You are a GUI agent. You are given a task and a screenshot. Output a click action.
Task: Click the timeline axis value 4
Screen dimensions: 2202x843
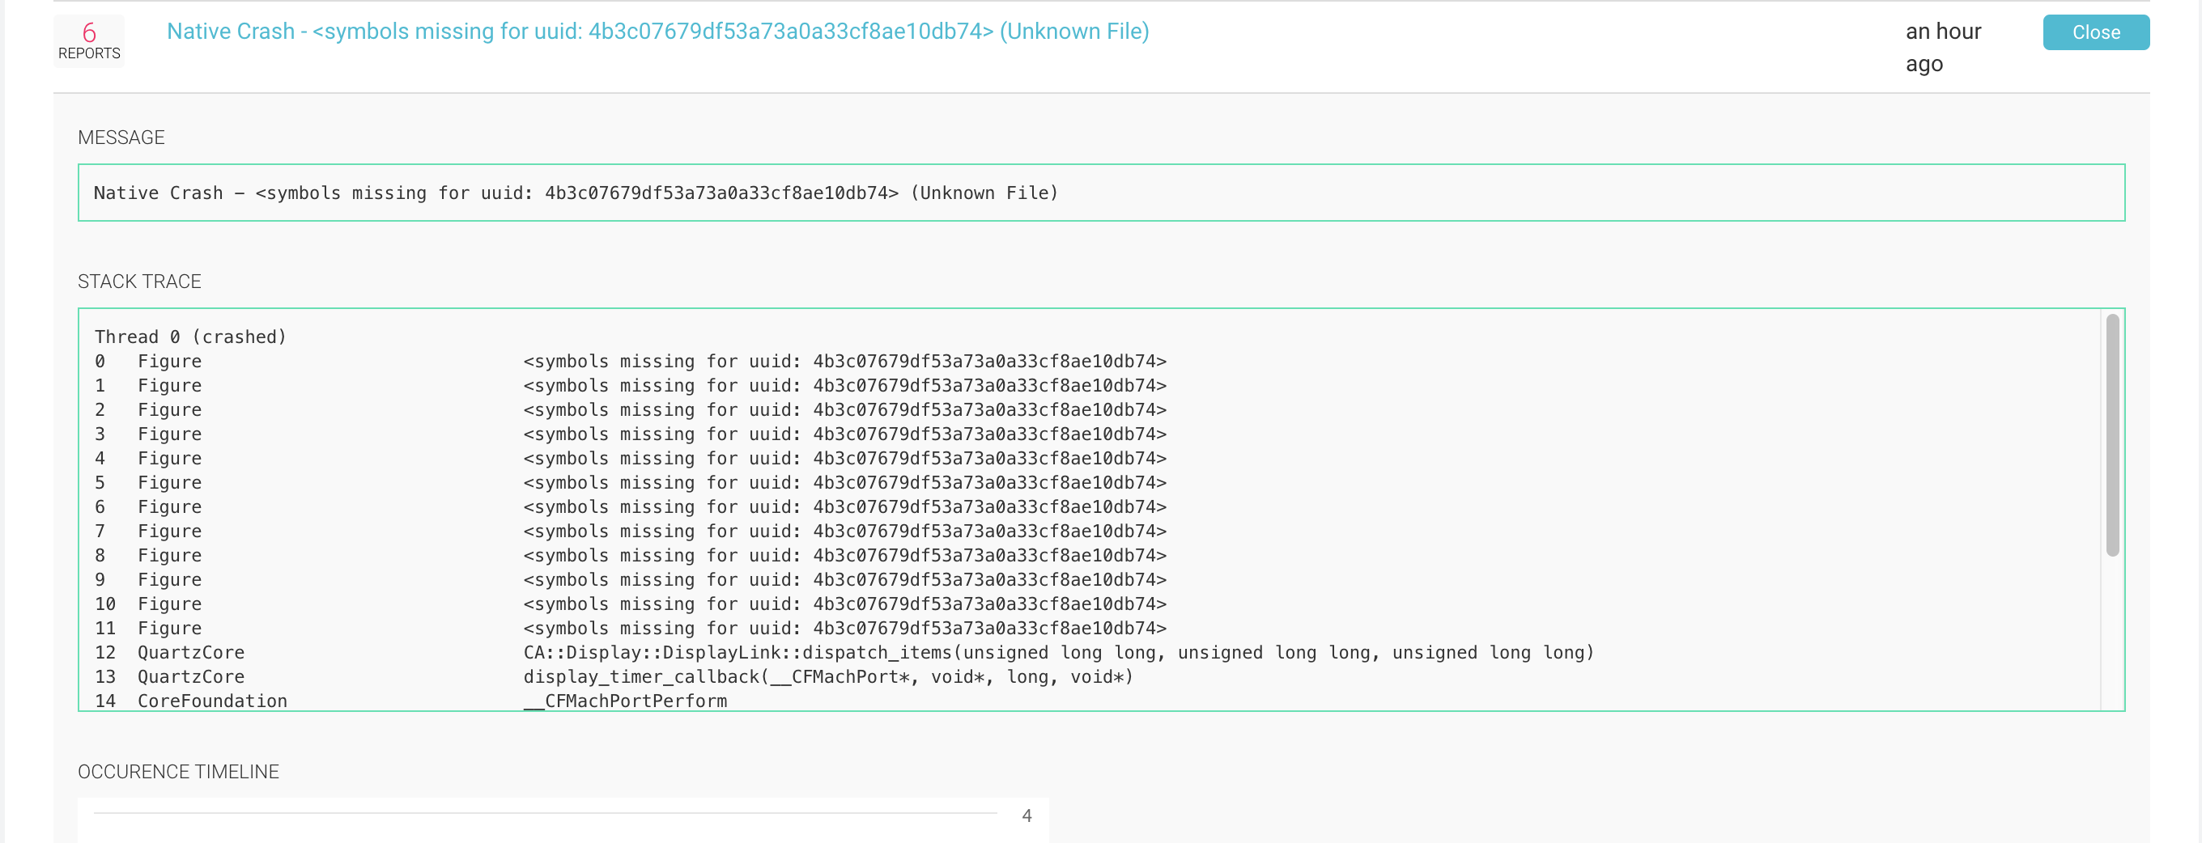[1026, 815]
